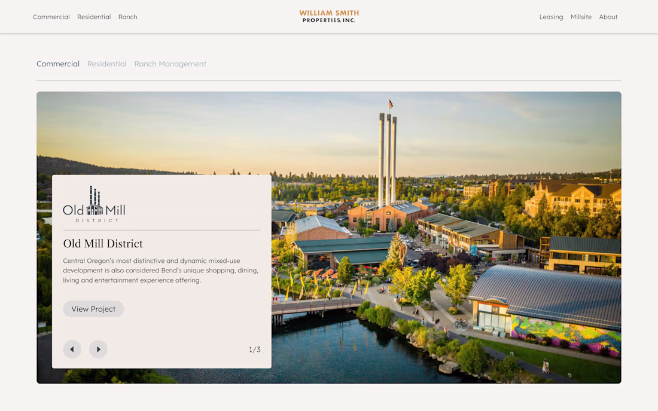Open Residential in top navigation
This screenshot has height=411, width=658.
[x=94, y=17]
